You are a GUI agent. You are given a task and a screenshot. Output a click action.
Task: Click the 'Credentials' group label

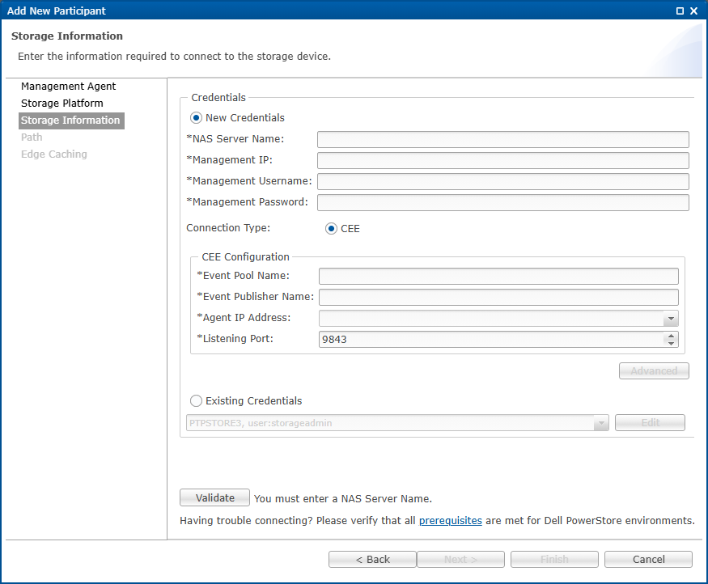pos(218,98)
